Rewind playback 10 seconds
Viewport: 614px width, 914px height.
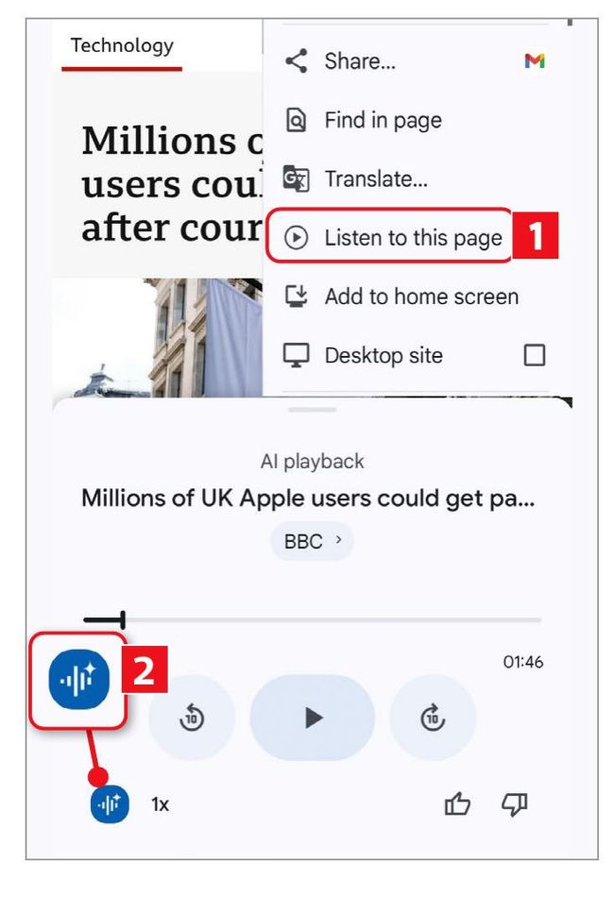pyautogui.click(x=192, y=718)
